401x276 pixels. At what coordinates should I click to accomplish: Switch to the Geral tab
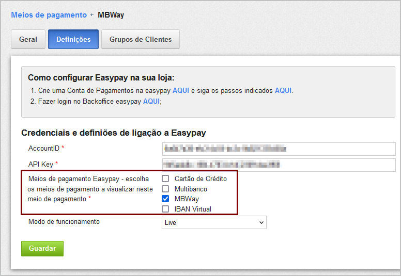(28, 39)
